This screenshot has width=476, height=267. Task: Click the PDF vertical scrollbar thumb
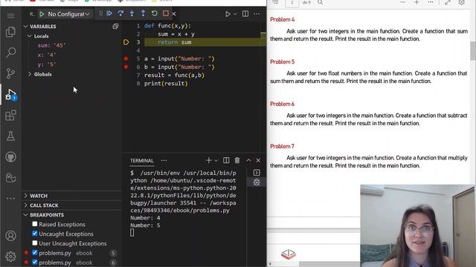point(473,51)
